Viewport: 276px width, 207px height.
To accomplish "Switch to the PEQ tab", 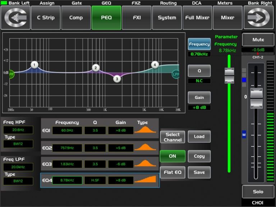I will pyautogui.click(x=106, y=18).
